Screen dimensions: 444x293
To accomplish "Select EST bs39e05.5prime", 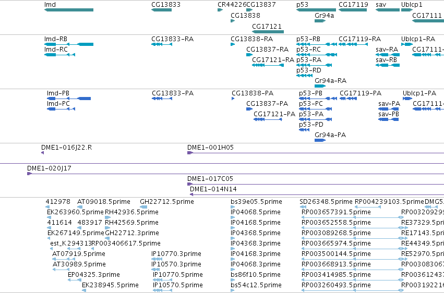I will [x=233, y=207].
